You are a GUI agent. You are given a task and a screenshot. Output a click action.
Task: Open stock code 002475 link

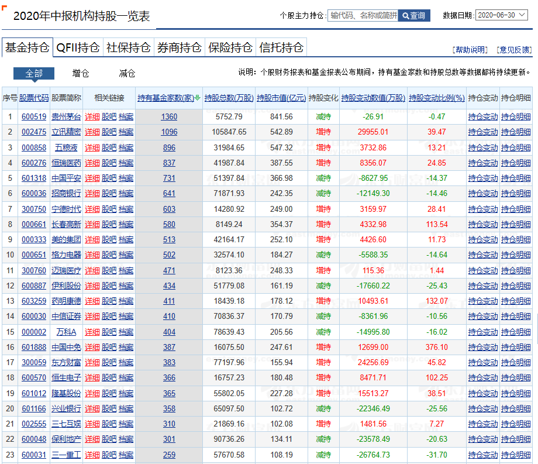34,132
